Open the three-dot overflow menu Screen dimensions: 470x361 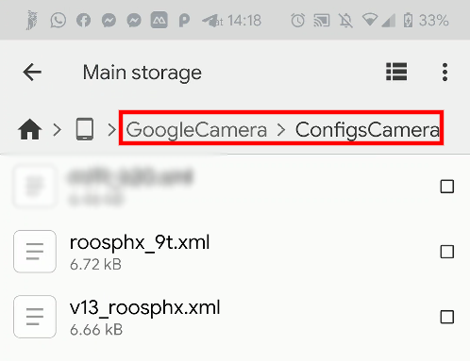[445, 72]
